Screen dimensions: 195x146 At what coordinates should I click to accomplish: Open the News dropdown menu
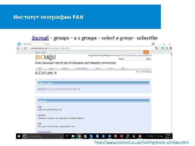tap(98, 68)
